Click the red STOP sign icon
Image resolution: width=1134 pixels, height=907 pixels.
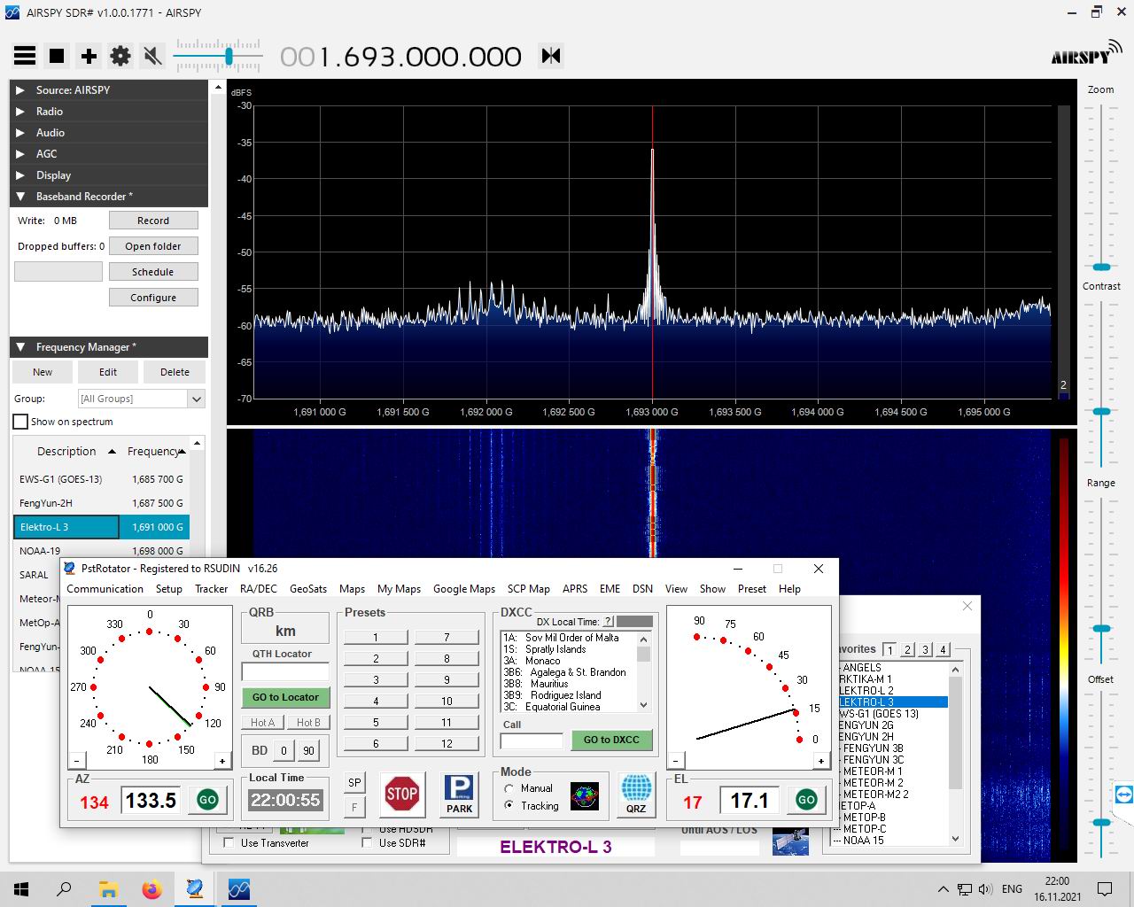tap(401, 794)
